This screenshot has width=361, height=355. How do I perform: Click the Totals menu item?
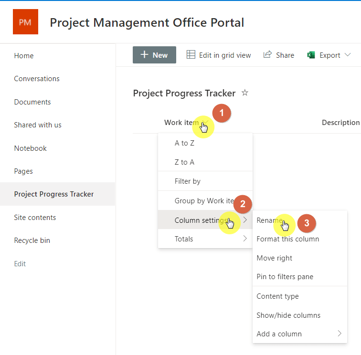coord(205,239)
